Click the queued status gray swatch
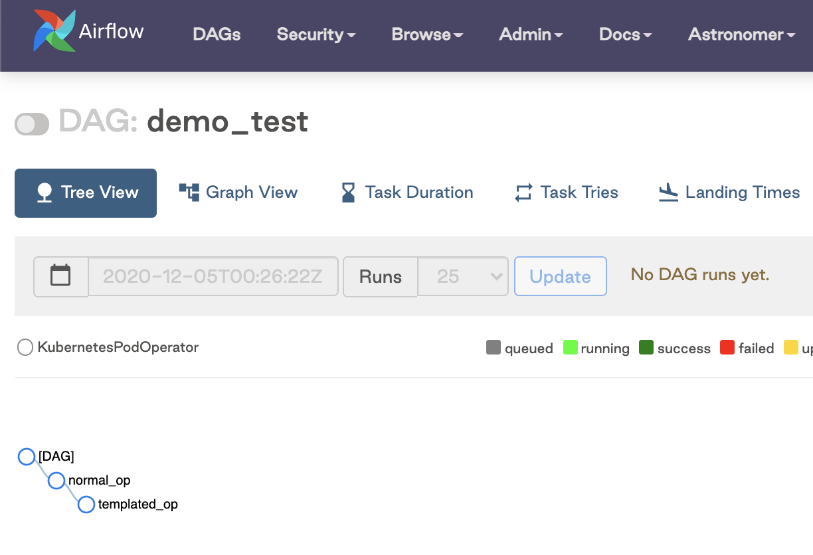Screen dimensions: 813x555 click(x=494, y=347)
